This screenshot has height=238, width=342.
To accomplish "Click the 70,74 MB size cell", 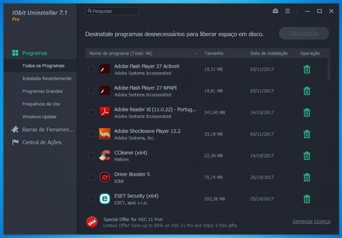I will tap(213, 177).
